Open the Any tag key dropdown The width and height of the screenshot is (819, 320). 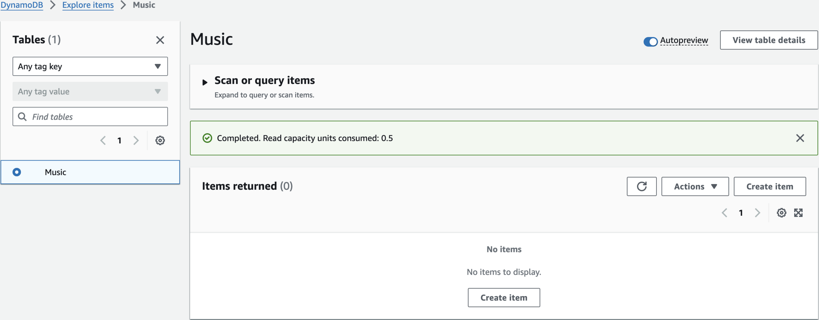coord(90,66)
